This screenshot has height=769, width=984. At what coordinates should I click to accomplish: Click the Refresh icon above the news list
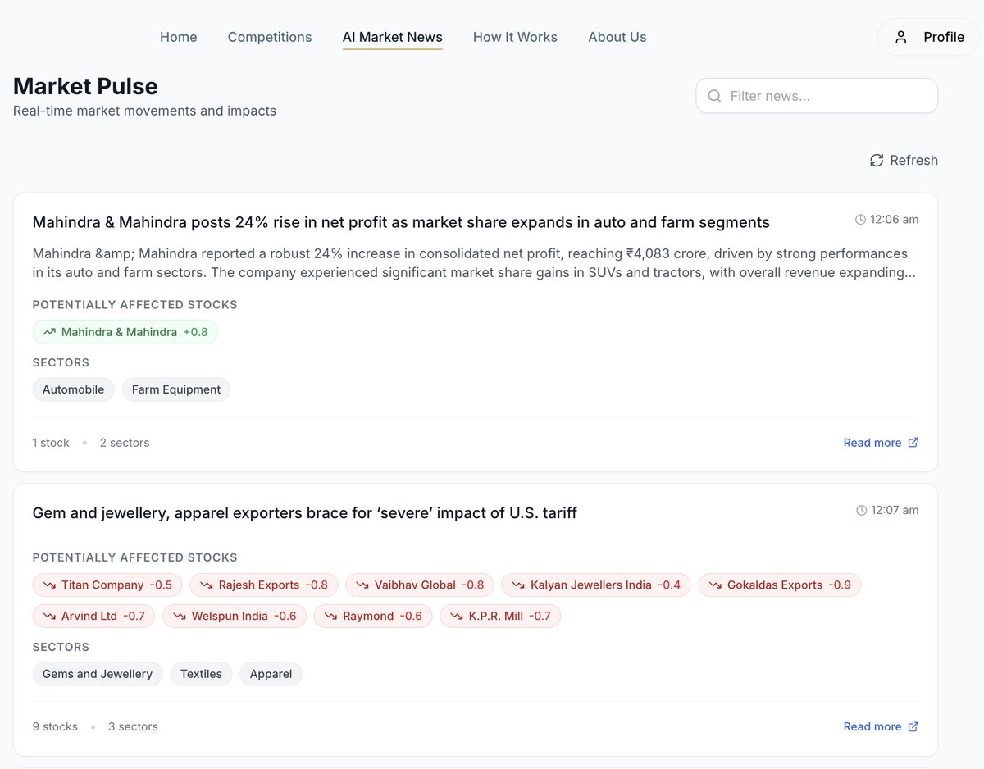[876, 160]
